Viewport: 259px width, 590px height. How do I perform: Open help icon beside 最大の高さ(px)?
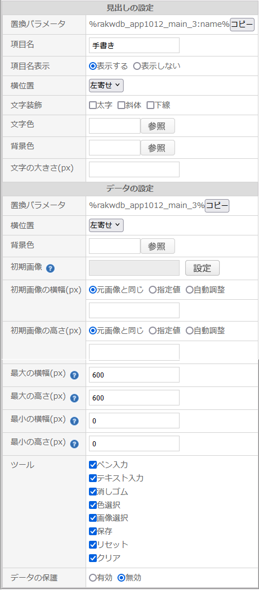(x=74, y=398)
